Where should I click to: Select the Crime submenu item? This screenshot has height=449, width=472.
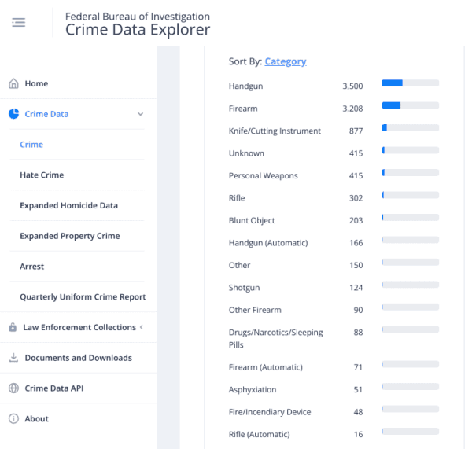click(x=31, y=145)
